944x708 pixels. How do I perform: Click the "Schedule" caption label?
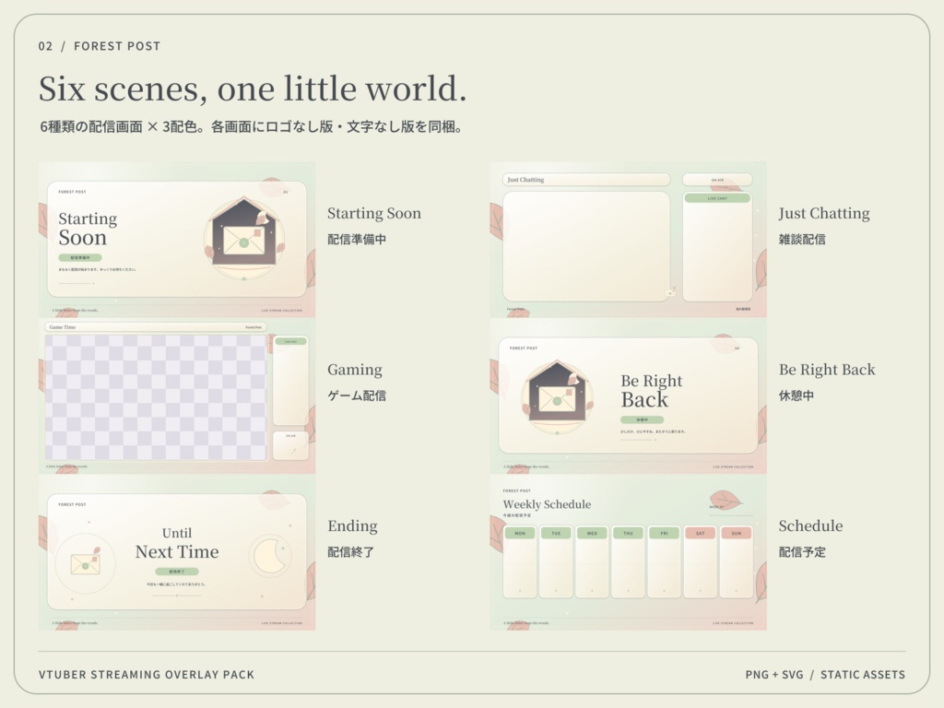coord(810,526)
